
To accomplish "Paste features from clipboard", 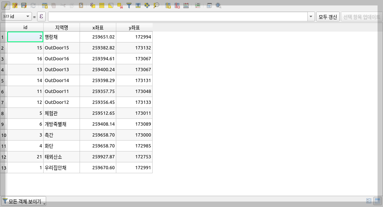I will 81,5.
